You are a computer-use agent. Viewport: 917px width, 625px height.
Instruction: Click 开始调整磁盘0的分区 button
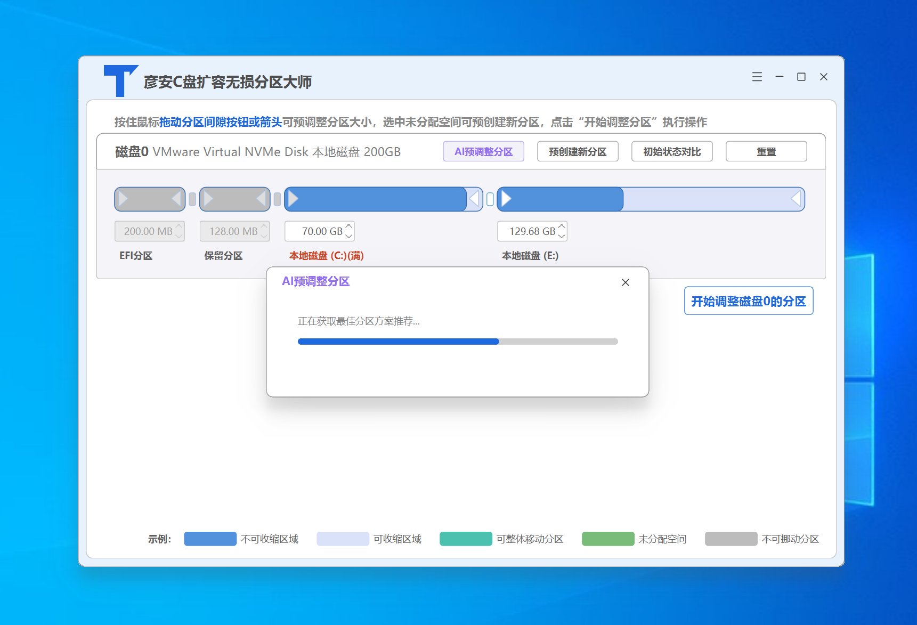[749, 301]
